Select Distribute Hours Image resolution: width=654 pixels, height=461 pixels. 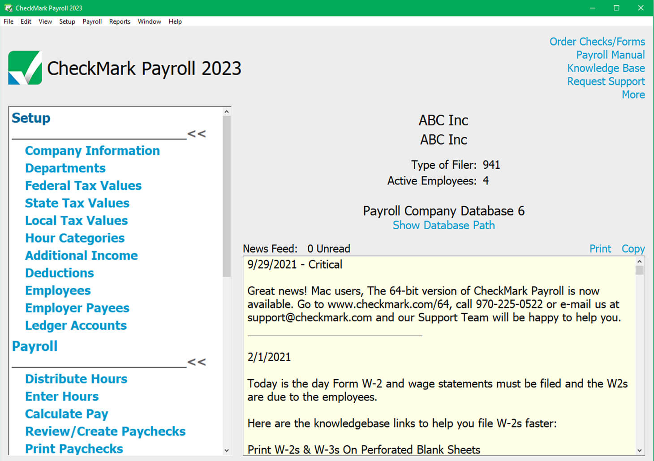(x=76, y=379)
